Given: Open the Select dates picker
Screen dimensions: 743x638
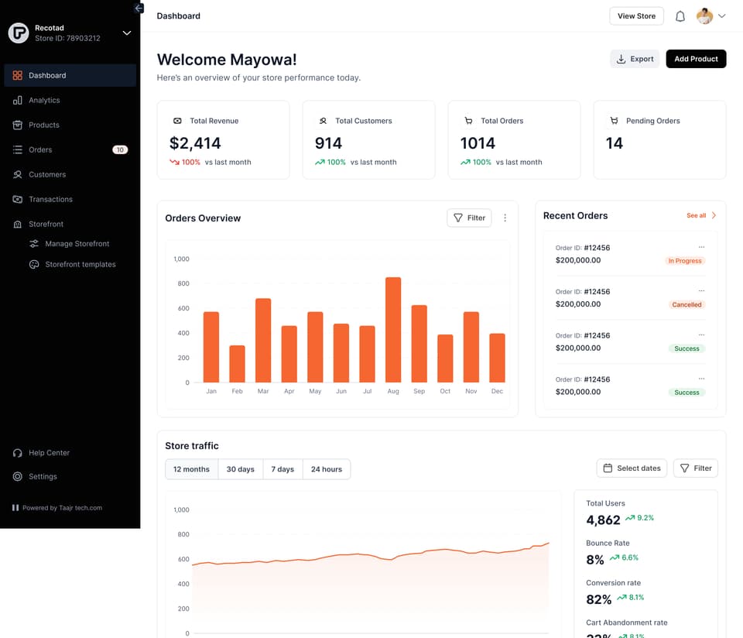Looking at the screenshot, I should pyautogui.click(x=632, y=468).
